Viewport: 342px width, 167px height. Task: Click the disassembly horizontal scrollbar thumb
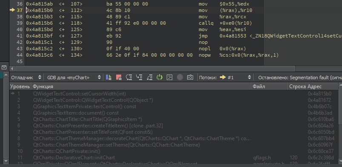tap(155, 69)
